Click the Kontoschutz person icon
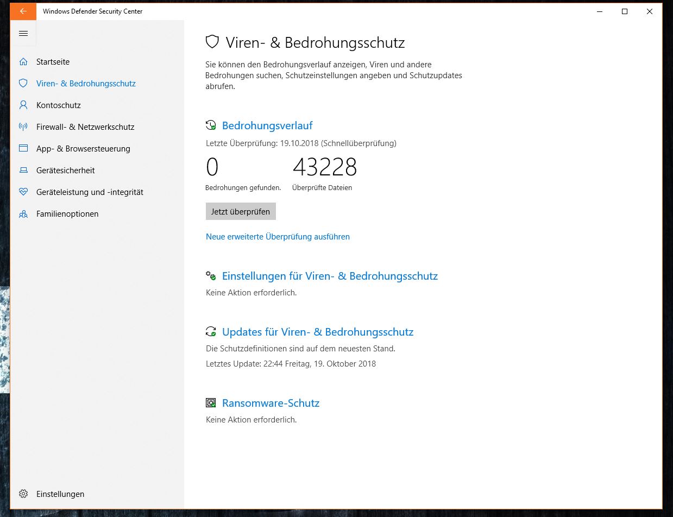 point(23,105)
